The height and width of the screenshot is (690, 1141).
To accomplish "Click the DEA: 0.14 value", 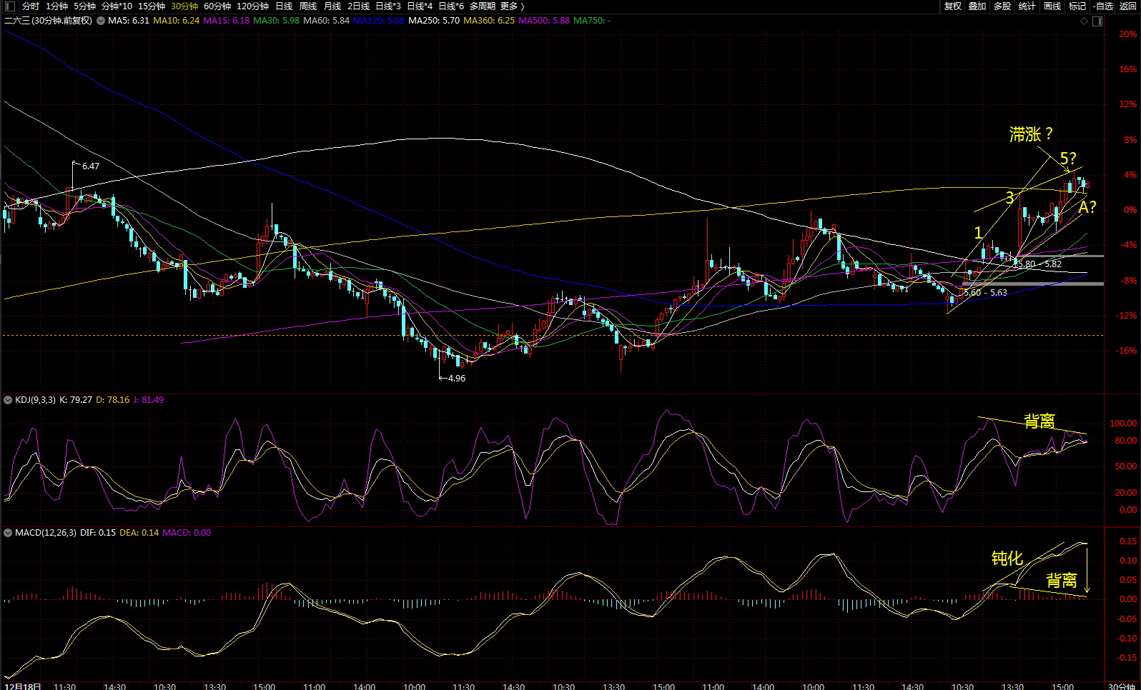I will coord(139,533).
